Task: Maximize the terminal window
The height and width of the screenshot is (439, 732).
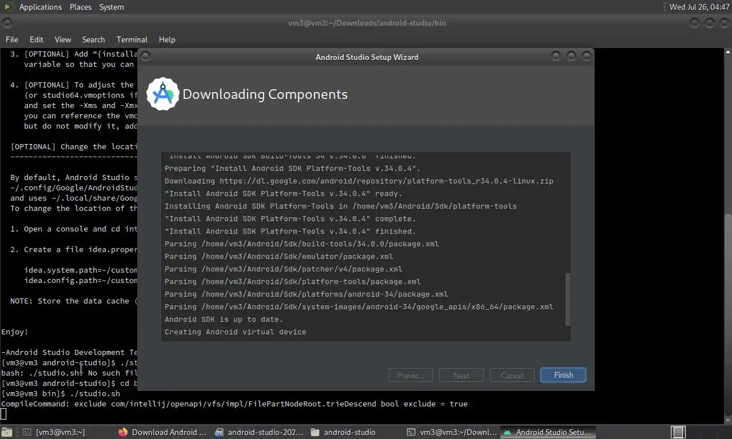Action: coord(709,23)
